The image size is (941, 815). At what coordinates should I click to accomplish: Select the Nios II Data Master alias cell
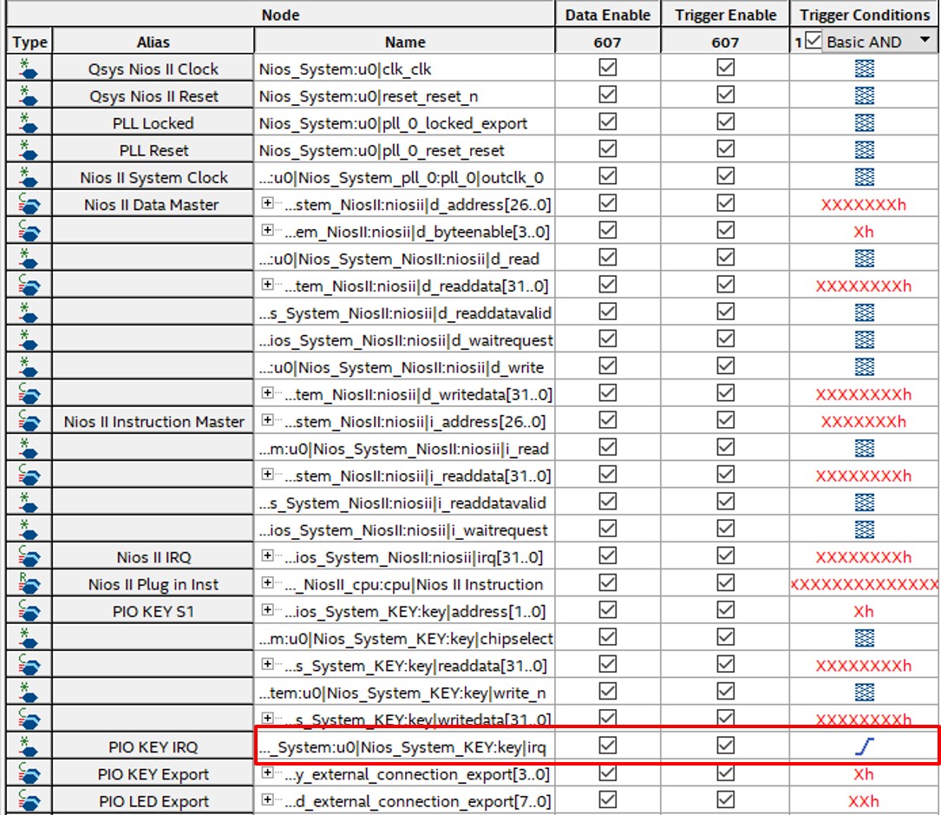tap(153, 204)
